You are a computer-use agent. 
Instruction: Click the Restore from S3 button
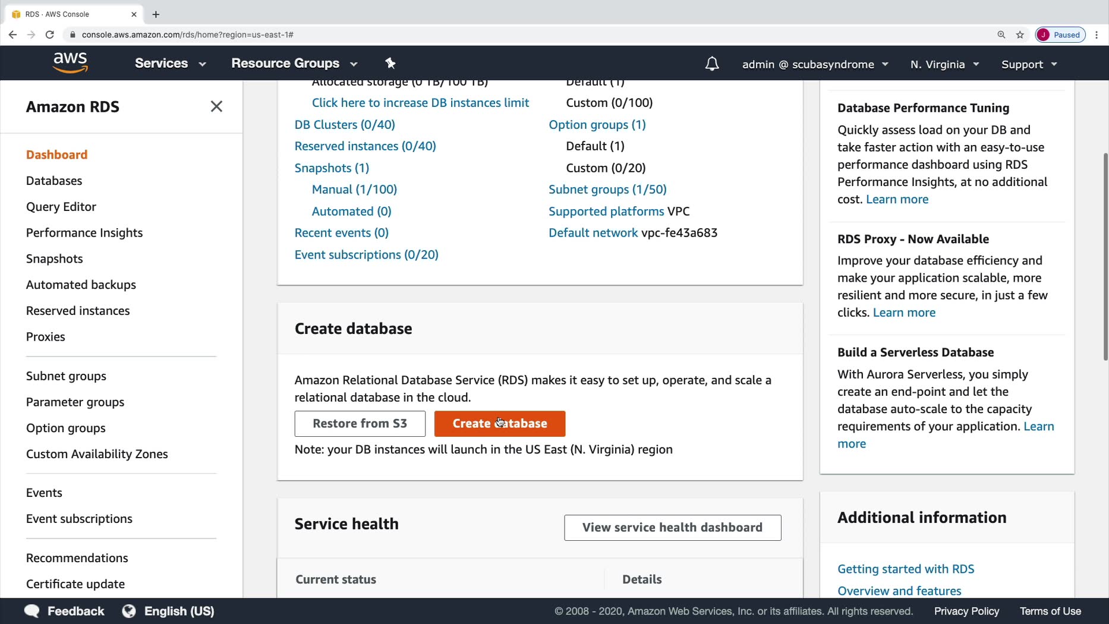360,423
